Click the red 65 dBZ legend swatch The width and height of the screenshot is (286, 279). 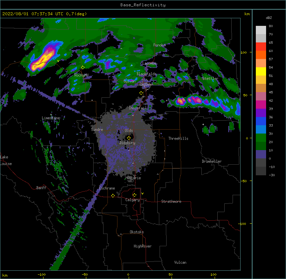261,47
